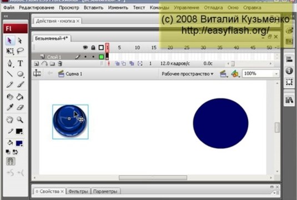This screenshot has width=297, height=200.
Task: Select the Selection (black arrow) tool
Action: [x=9, y=41]
